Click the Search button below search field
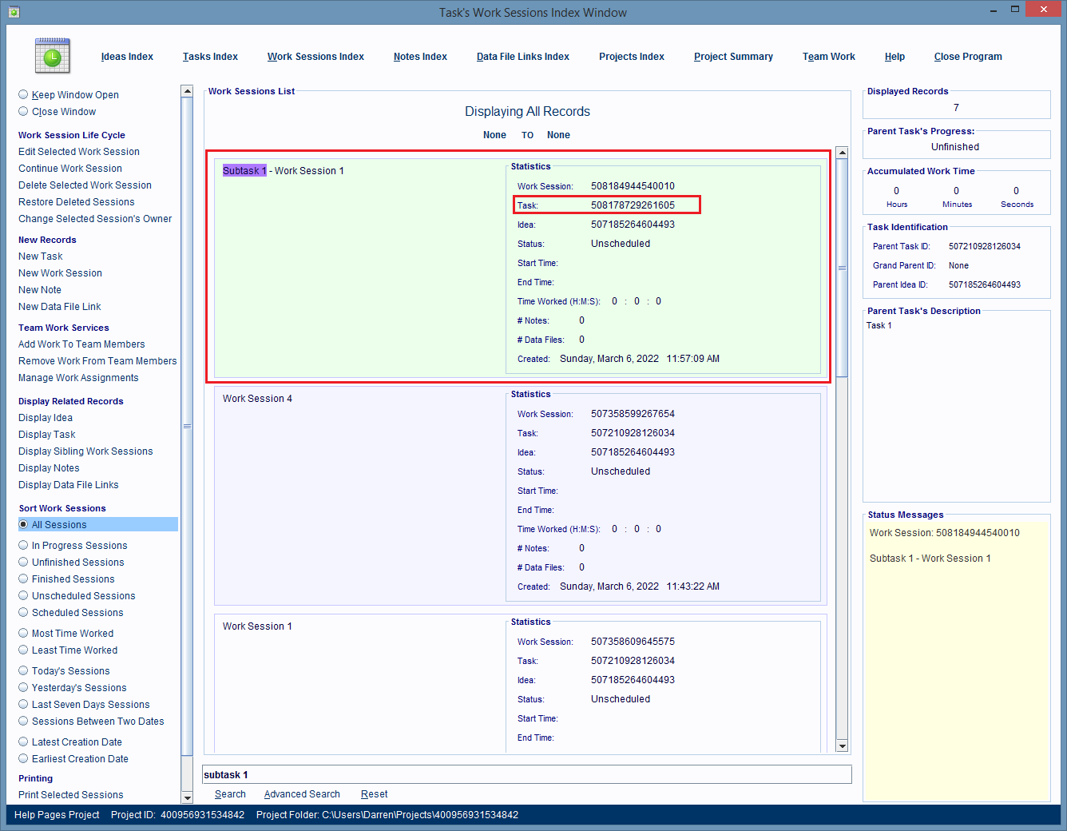Viewport: 1067px width, 831px height. [230, 794]
